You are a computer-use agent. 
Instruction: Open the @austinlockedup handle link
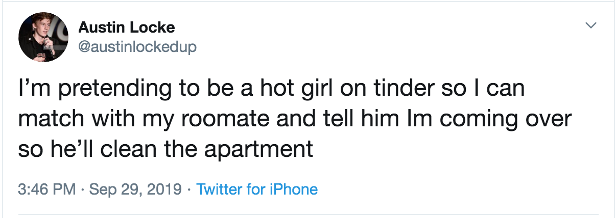tap(137, 47)
